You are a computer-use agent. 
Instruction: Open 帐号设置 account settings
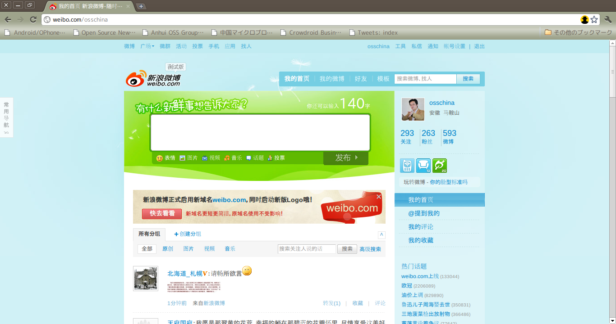click(454, 46)
